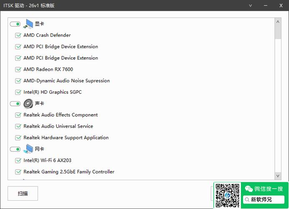Viewport: 289px width, 209px height.
Task: Click the 新软师兄 search field
Action: tap(264, 199)
